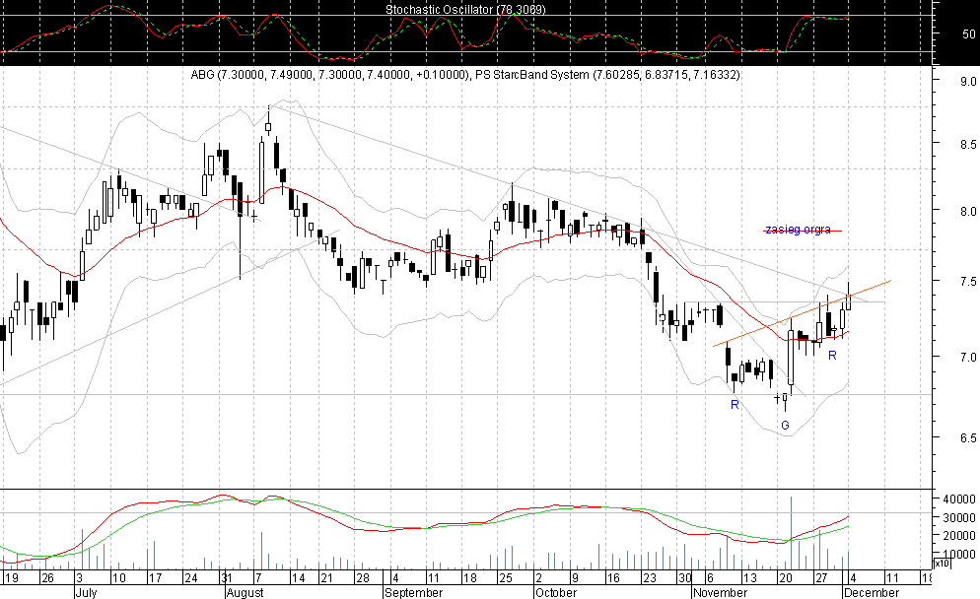Click date label 19 on time axis
The image size is (980, 599).
coord(11,577)
